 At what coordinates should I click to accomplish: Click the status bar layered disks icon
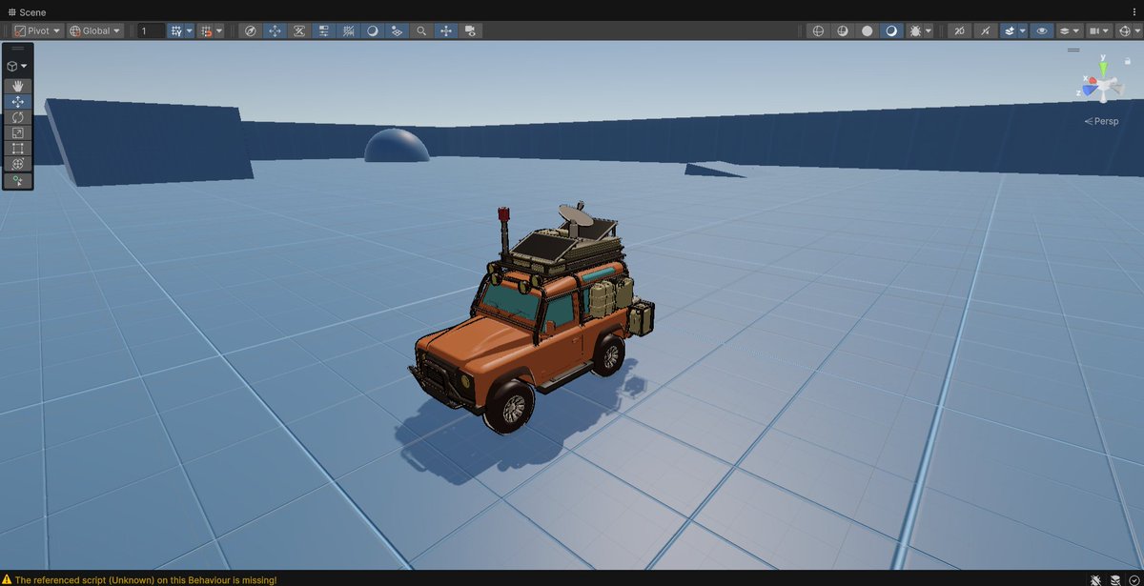coord(1115,578)
